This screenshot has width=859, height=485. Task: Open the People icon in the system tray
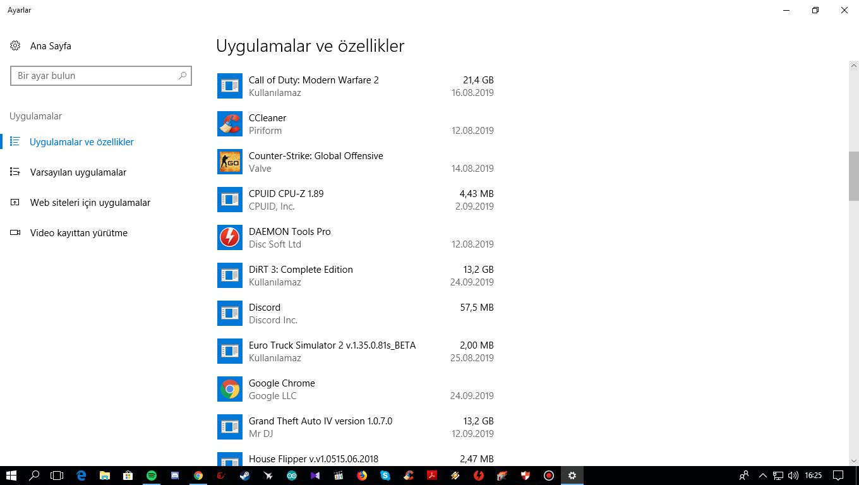click(x=745, y=476)
